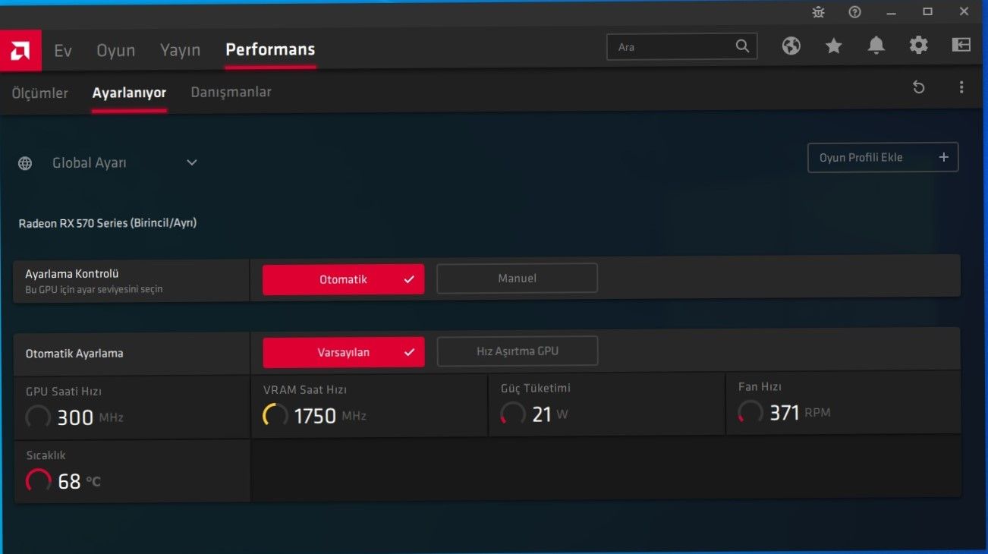The image size is (988, 554).
Task: Click the plus icon on Oyun Profili Ekle
Action: [x=944, y=157]
